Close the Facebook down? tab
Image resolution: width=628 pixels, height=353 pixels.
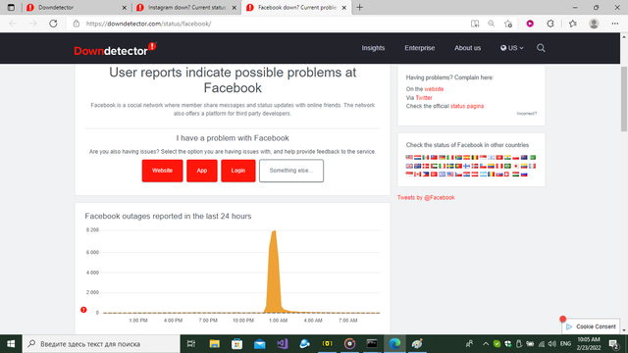click(344, 8)
